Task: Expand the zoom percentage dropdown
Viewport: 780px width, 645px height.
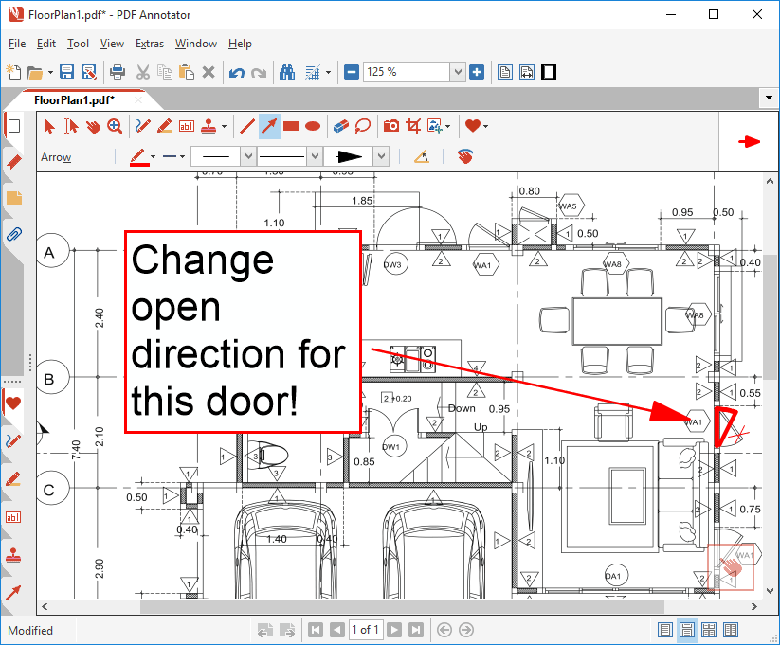Action: (458, 72)
